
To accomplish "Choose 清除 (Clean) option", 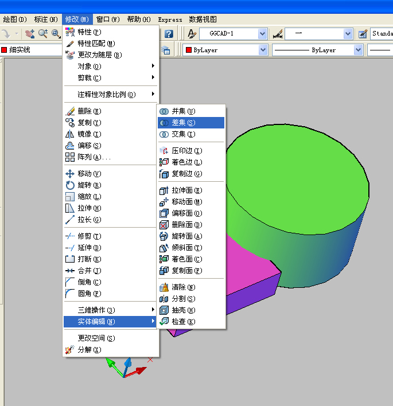I will (x=191, y=287).
